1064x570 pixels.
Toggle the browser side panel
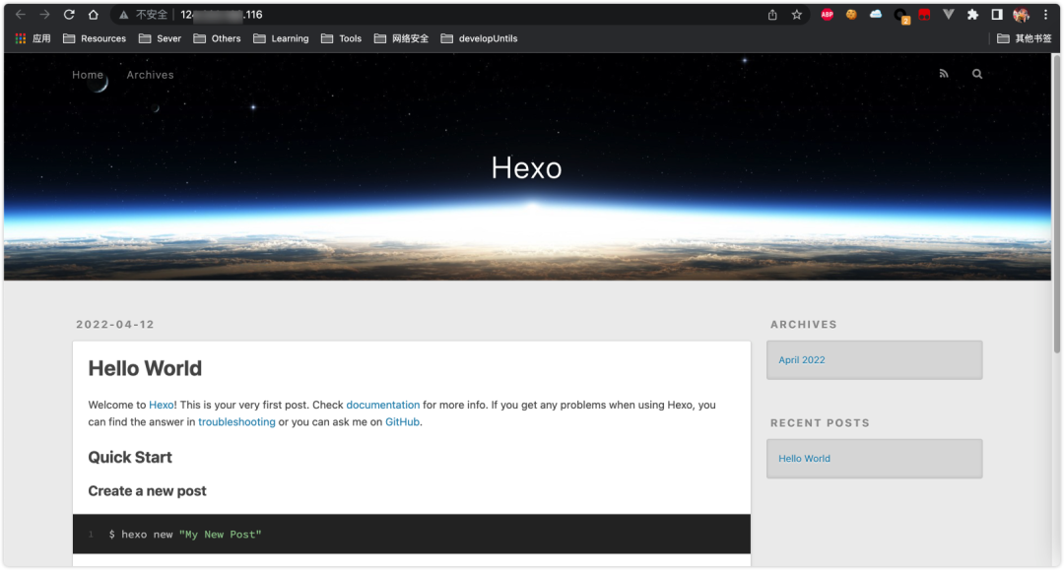997,14
